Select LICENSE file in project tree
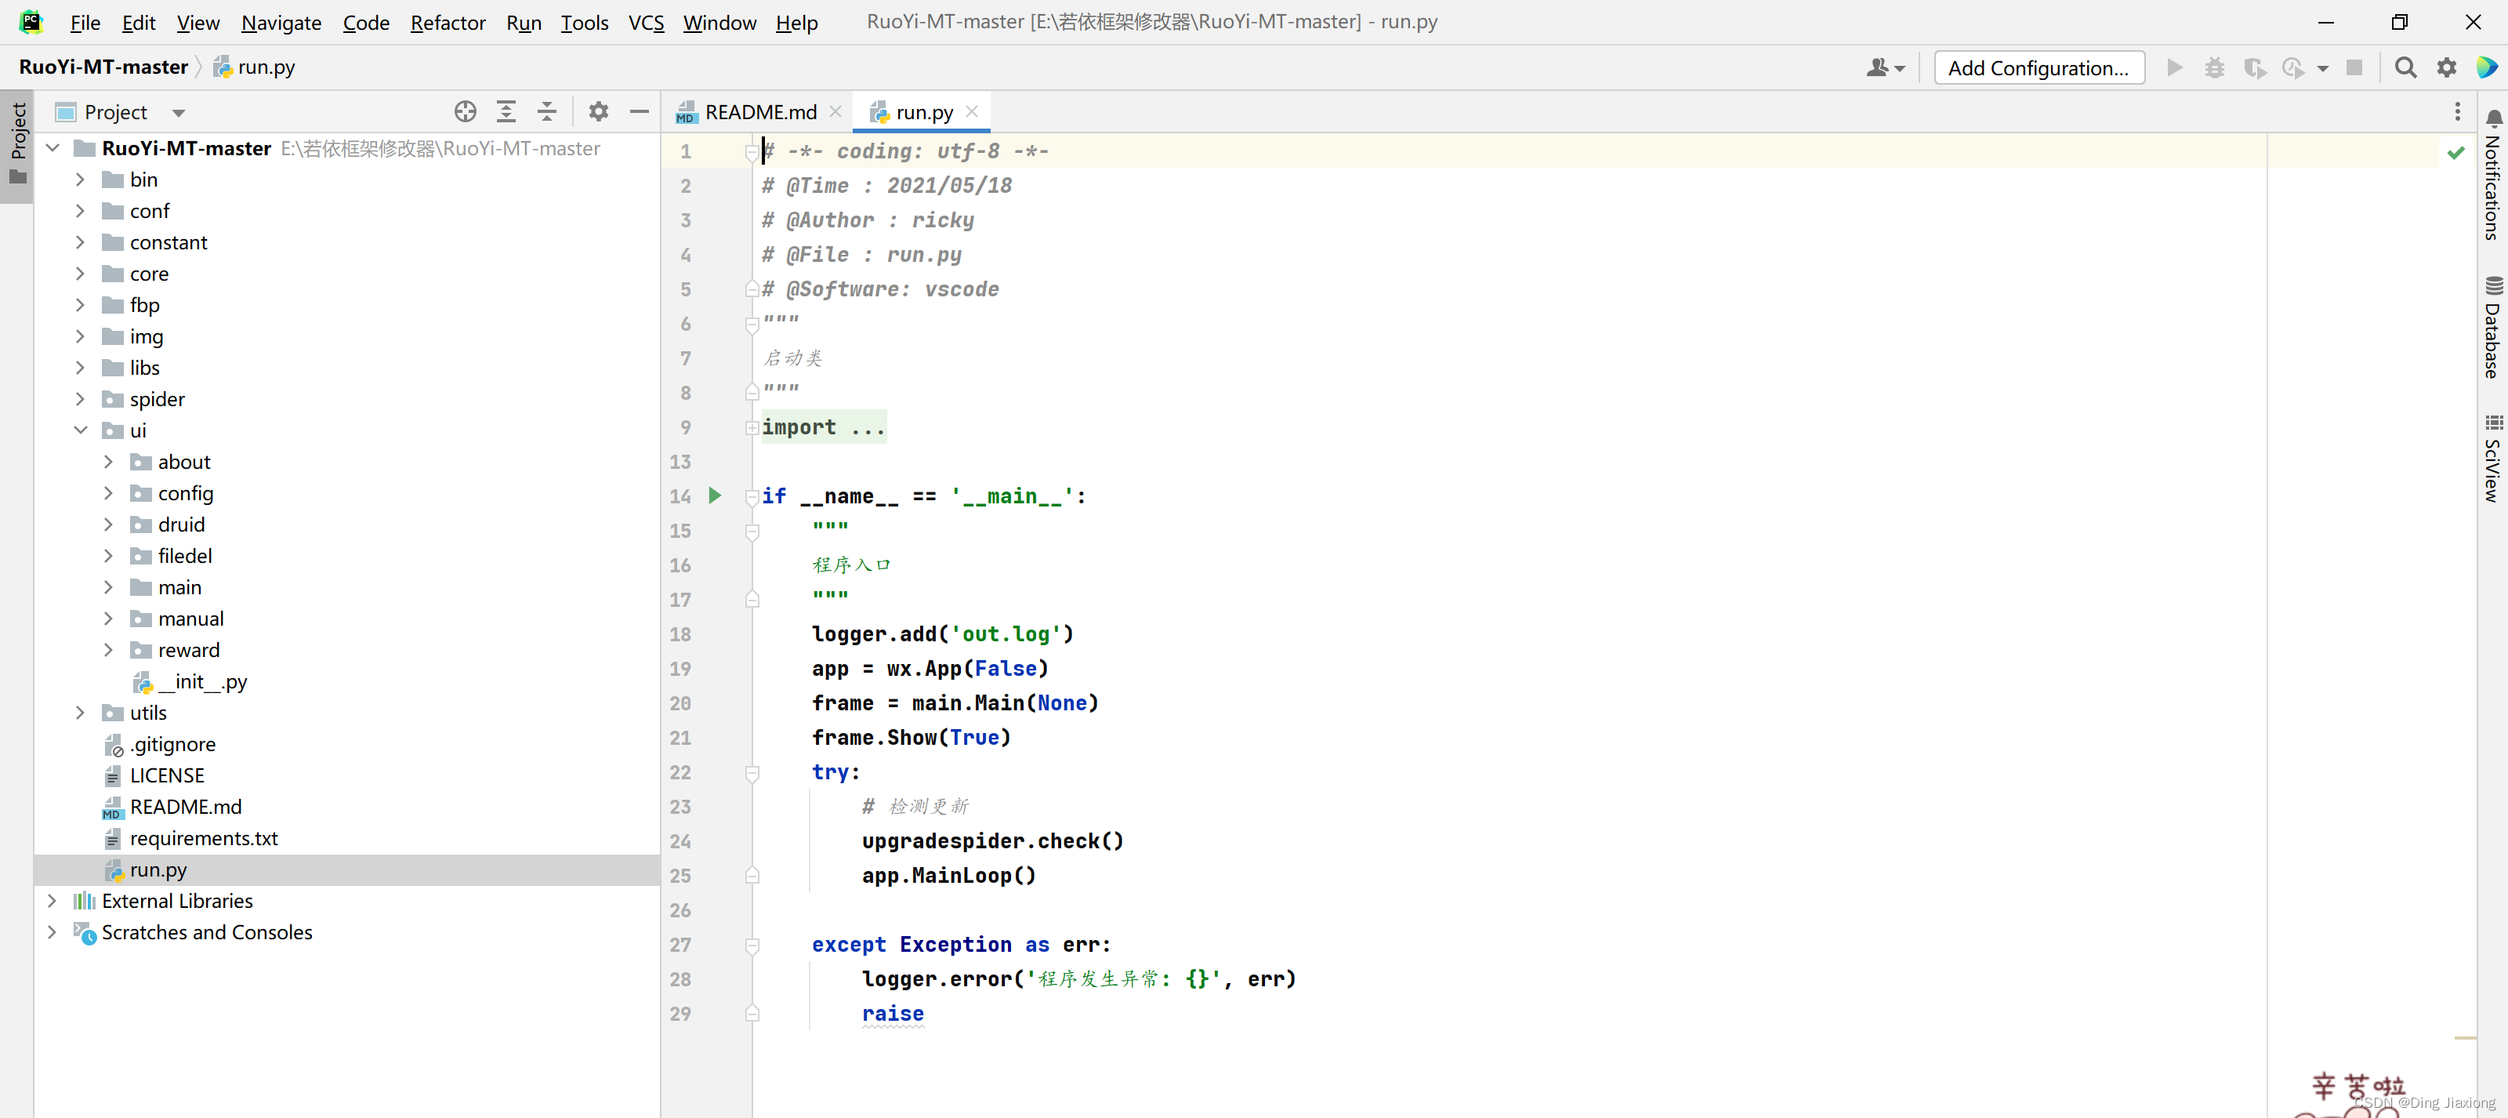The width and height of the screenshot is (2508, 1118). coord(166,775)
